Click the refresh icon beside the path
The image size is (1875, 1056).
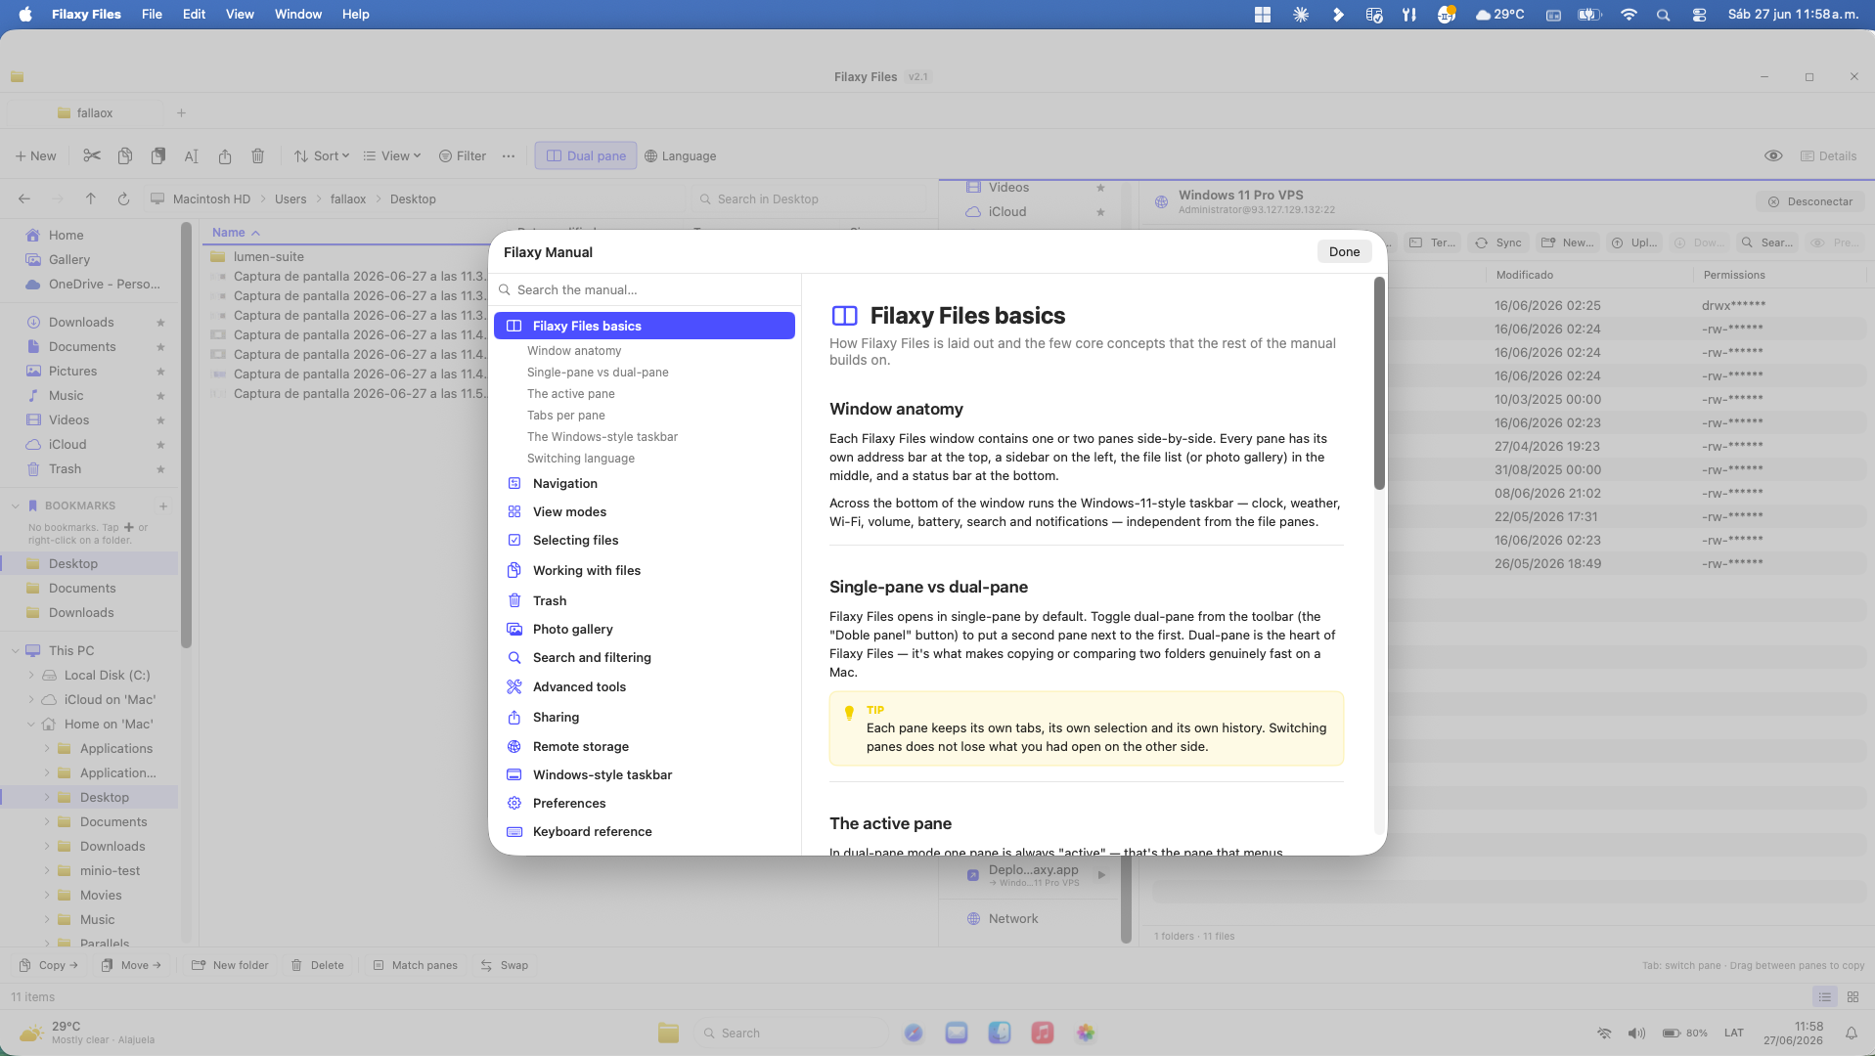(123, 198)
